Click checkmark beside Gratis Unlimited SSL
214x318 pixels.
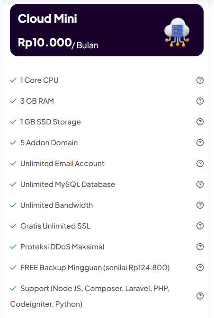click(x=13, y=226)
